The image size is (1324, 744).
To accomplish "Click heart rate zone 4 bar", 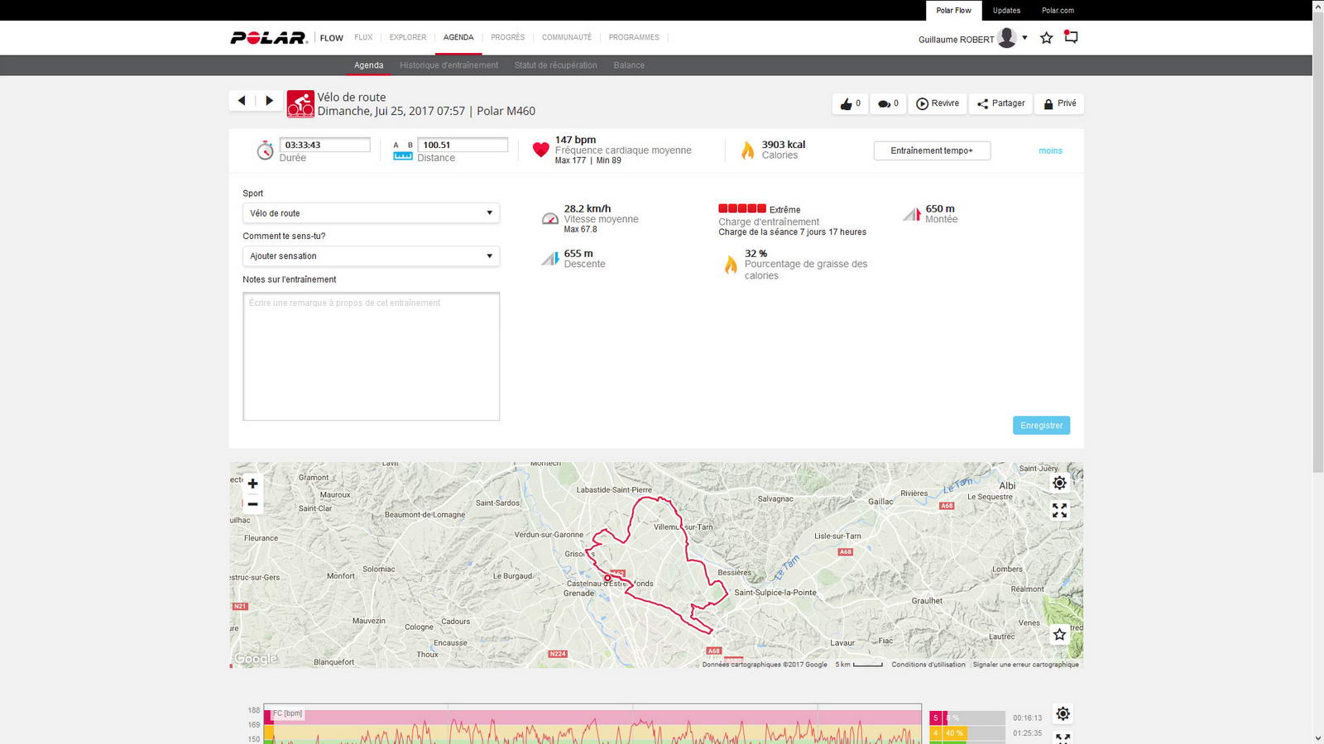I will [967, 732].
